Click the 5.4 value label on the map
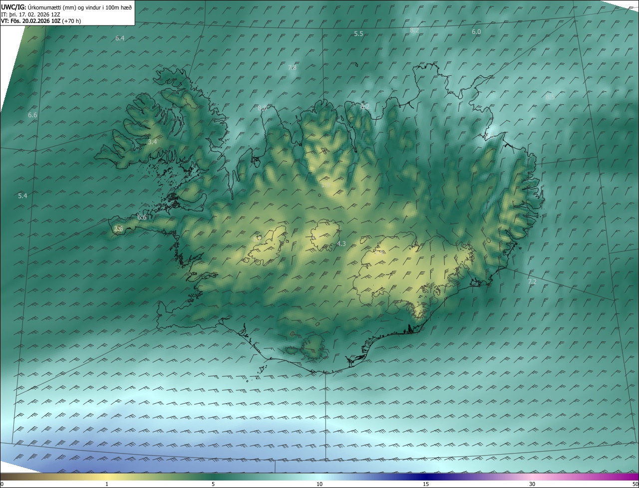The width and height of the screenshot is (639, 488). point(22,196)
